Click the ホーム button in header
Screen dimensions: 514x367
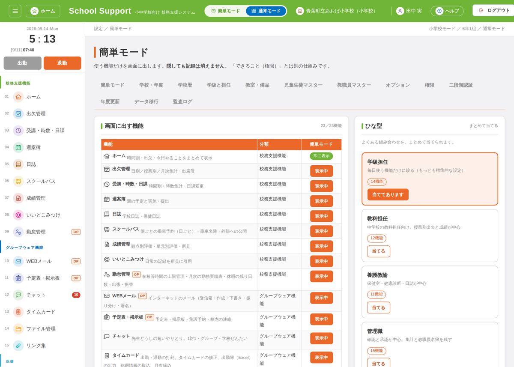[43, 11]
